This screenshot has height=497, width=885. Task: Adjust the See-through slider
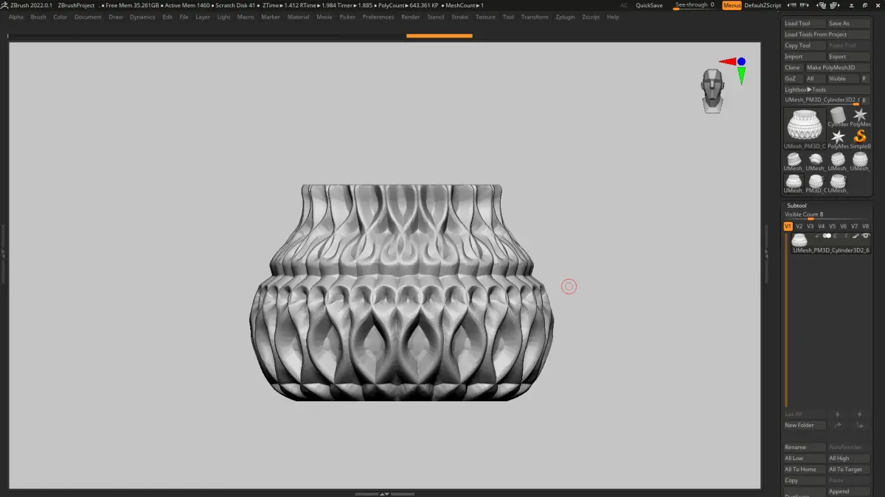[x=695, y=5]
